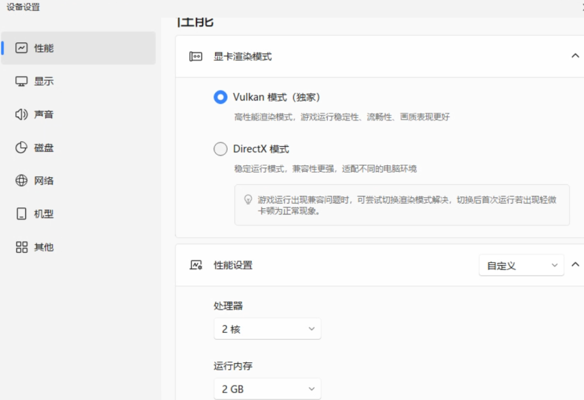Switch to DirectX 模式 rendering
Viewport: 584px width, 400px height.
220,148
